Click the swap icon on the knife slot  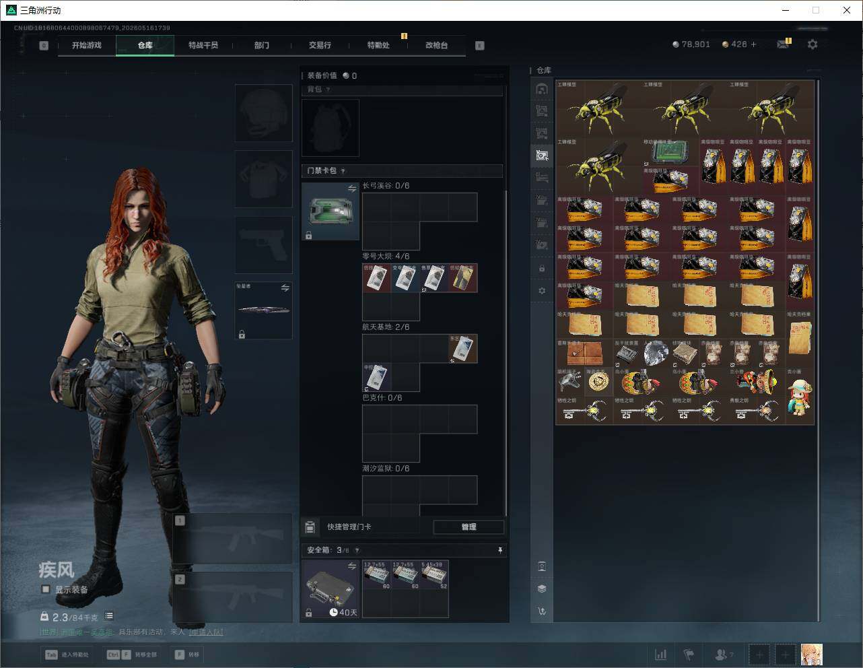click(285, 288)
